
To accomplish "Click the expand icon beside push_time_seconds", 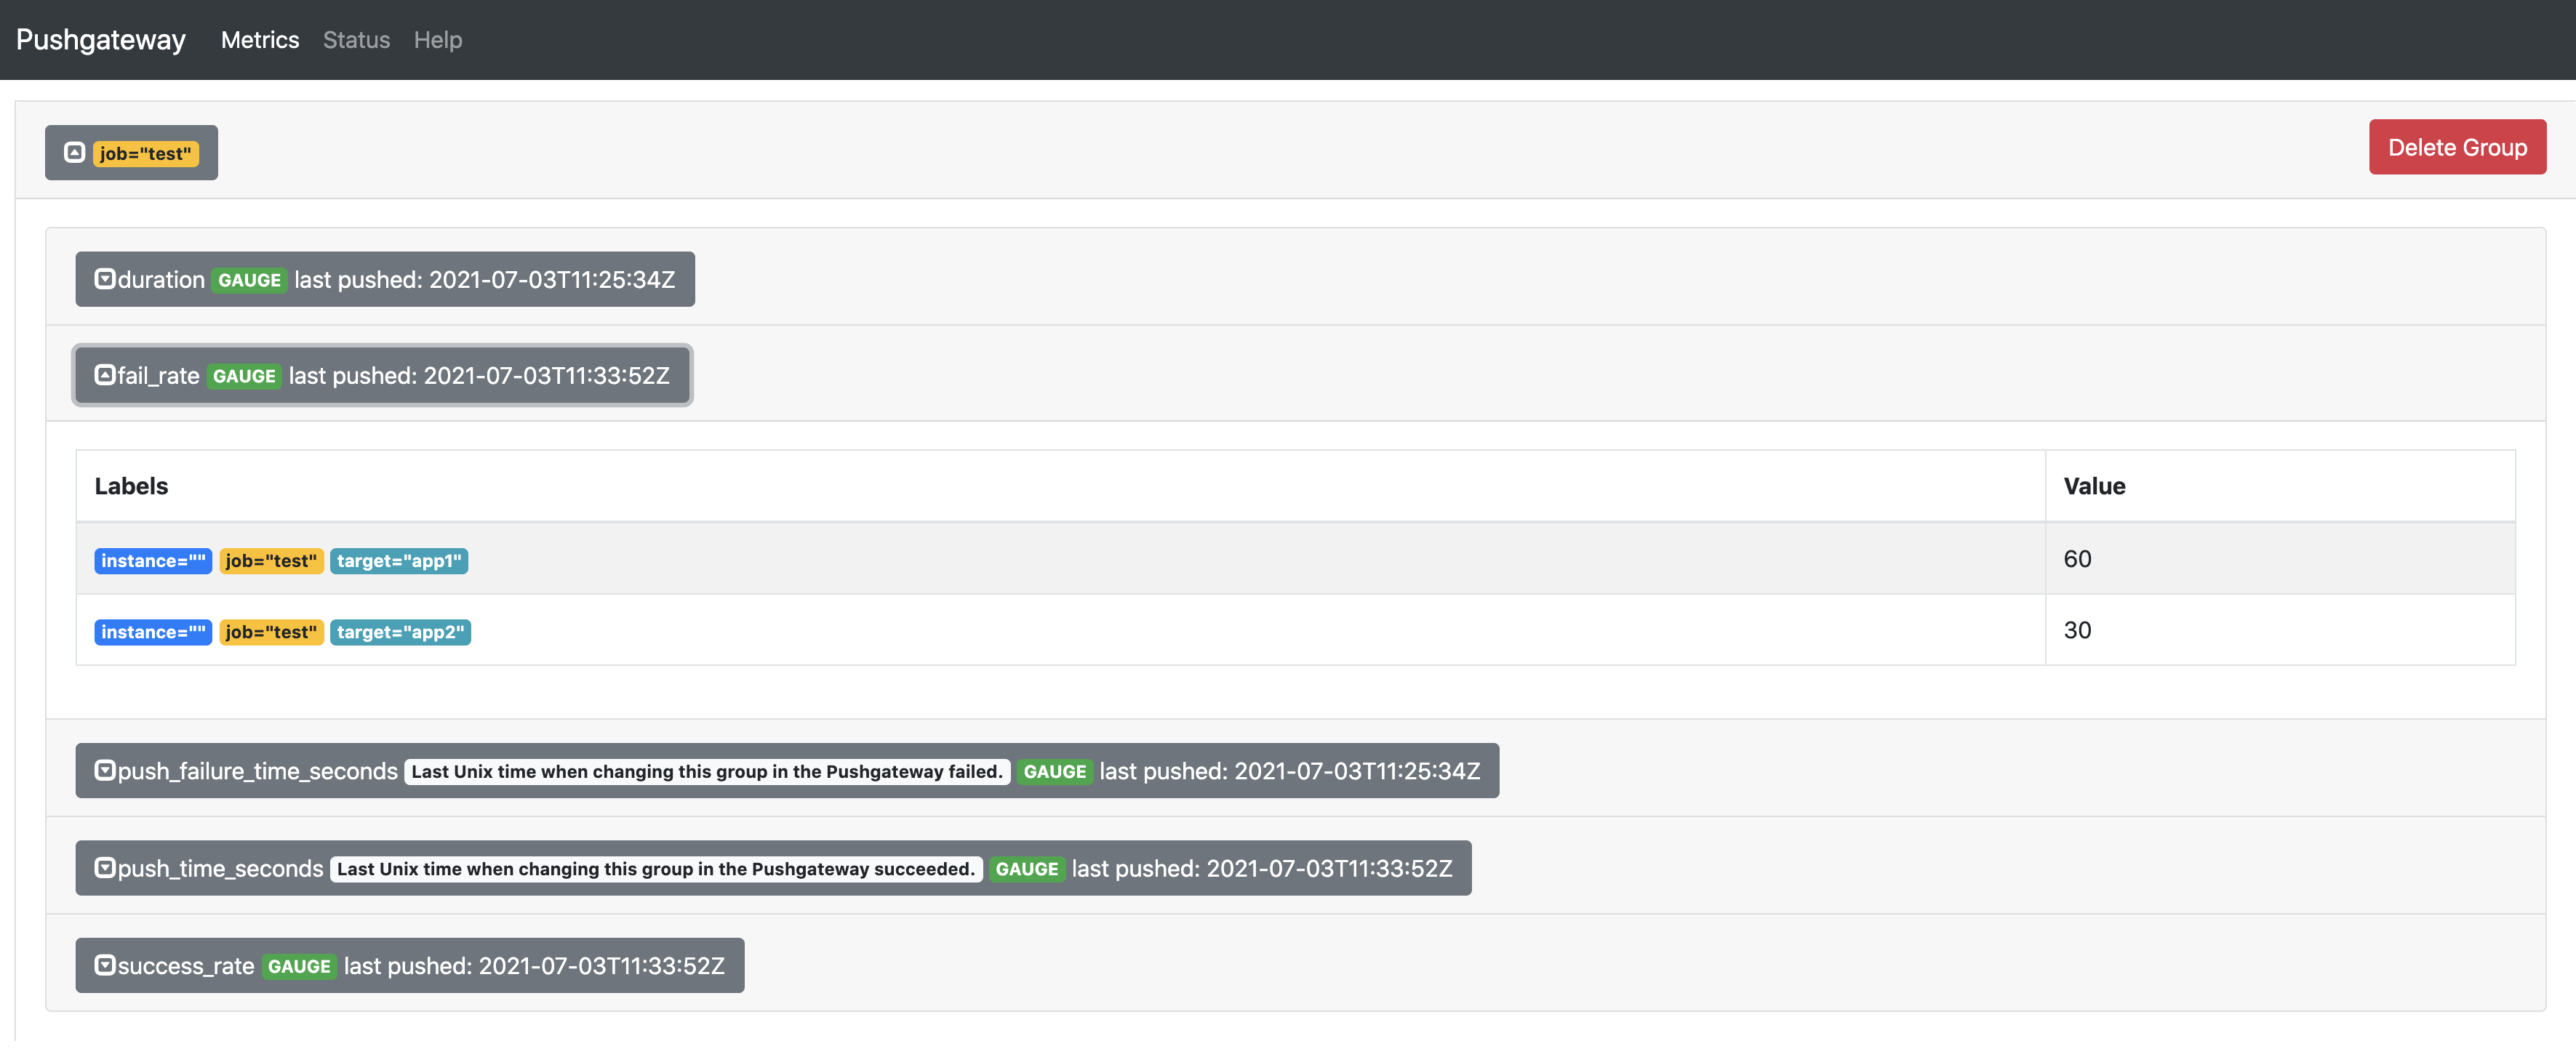I will pos(104,868).
